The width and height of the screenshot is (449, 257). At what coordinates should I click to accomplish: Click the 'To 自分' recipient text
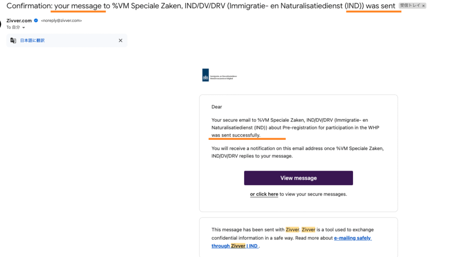click(x=13, y=27)
